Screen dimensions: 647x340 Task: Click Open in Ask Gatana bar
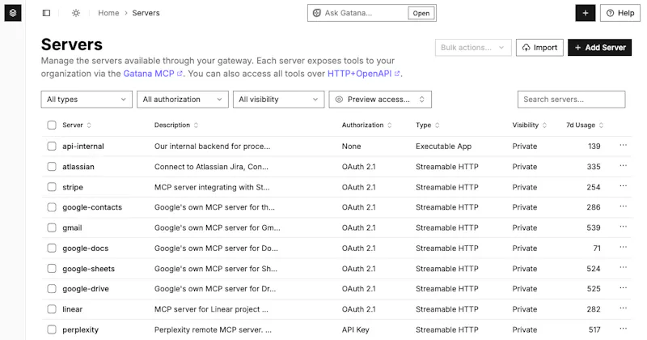[421, 13]
